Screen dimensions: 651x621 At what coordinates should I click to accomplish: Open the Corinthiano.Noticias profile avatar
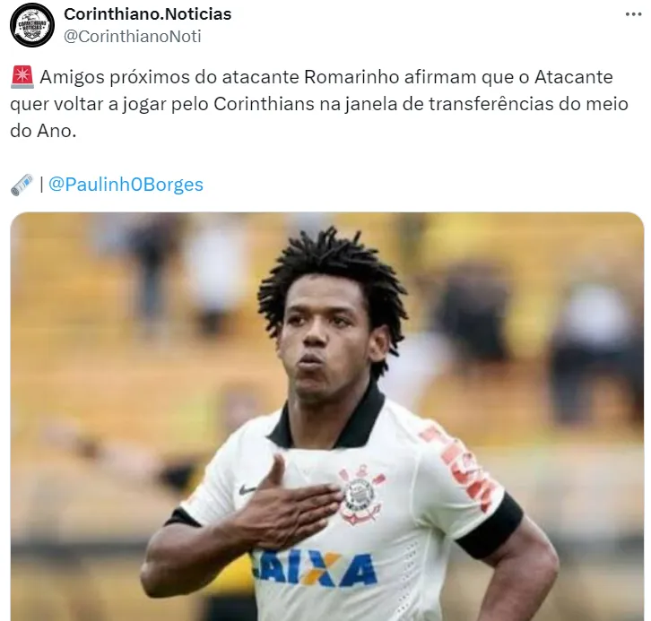[x=32, y=25]
